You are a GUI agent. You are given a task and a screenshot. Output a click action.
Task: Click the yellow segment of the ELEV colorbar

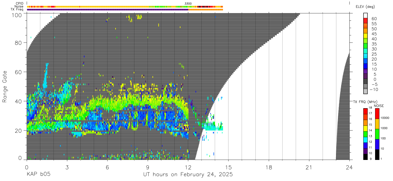[365, 36]
